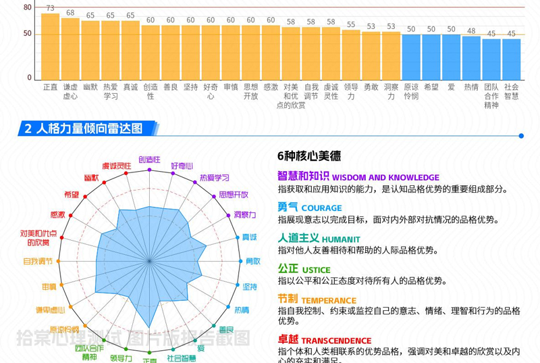Click the purple dot next to radar label 创造性
Screen dimensions: 540x363
[149, 170]
